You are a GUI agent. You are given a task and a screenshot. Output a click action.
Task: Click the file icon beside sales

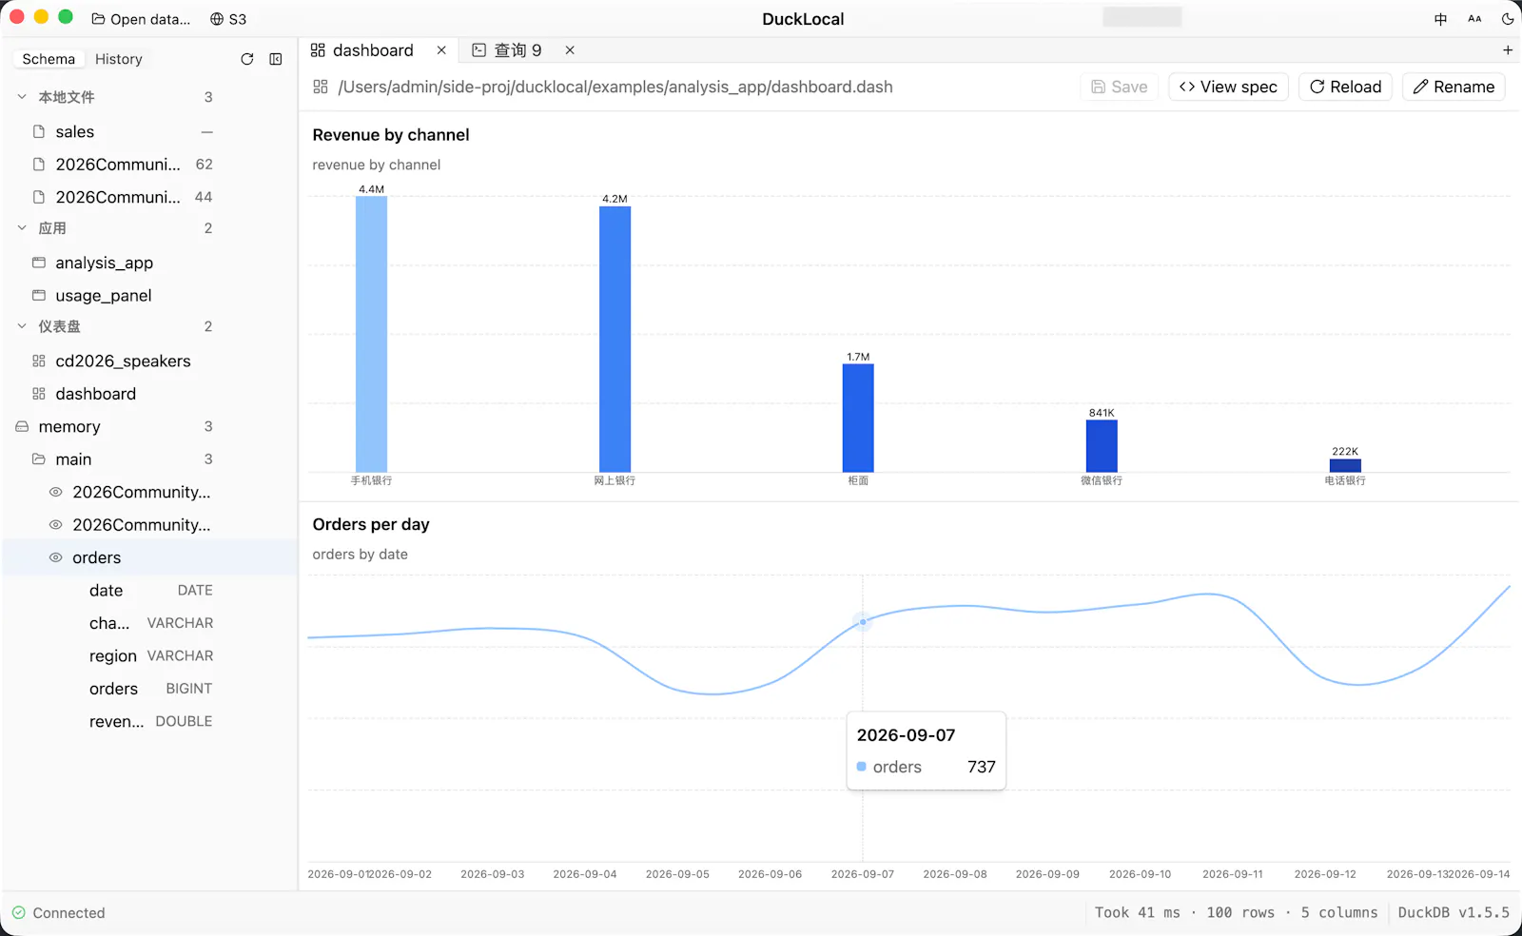tap(39, 131)
